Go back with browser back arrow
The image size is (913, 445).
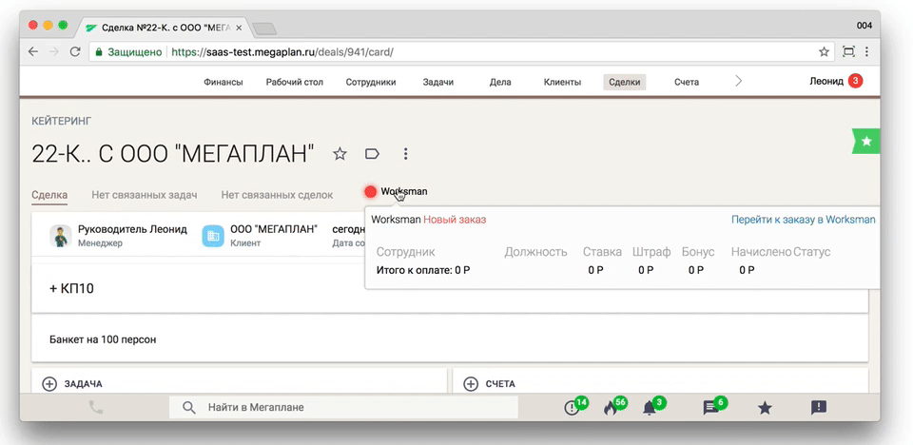click(33, 52)
